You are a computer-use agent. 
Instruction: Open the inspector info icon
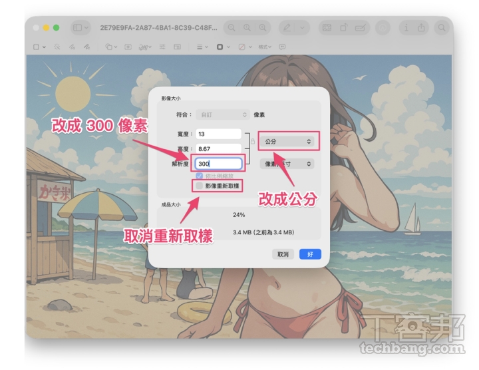(406, 28)
